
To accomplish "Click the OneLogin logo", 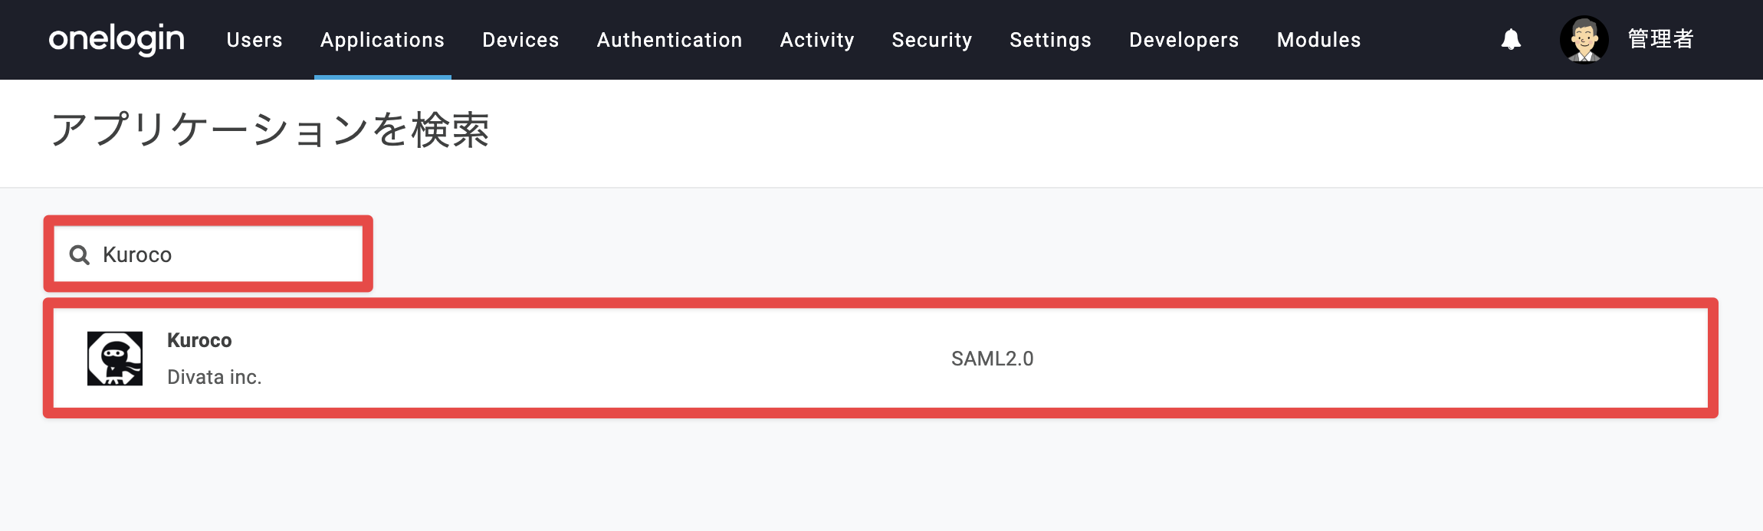I will [117, 39].
